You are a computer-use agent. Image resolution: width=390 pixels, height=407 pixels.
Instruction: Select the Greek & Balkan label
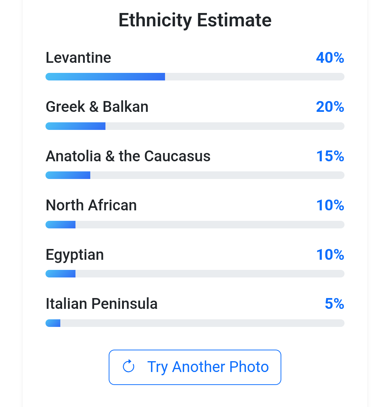[97, 107]
